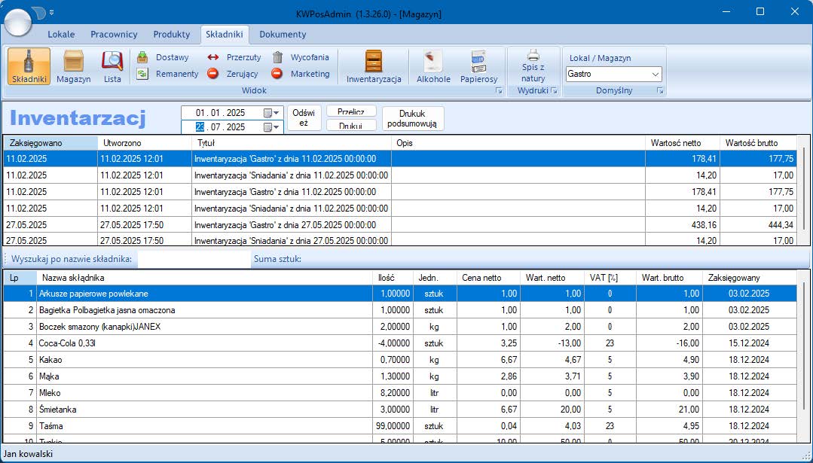This screenshot has height=463, width=813.
Task: Click the Spis z natury printer icon
Action: tap(533, 56)
